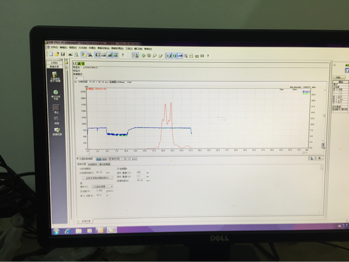349x262 pixels.
Task: Click the print toolbar icon
Action: (70, 54)
